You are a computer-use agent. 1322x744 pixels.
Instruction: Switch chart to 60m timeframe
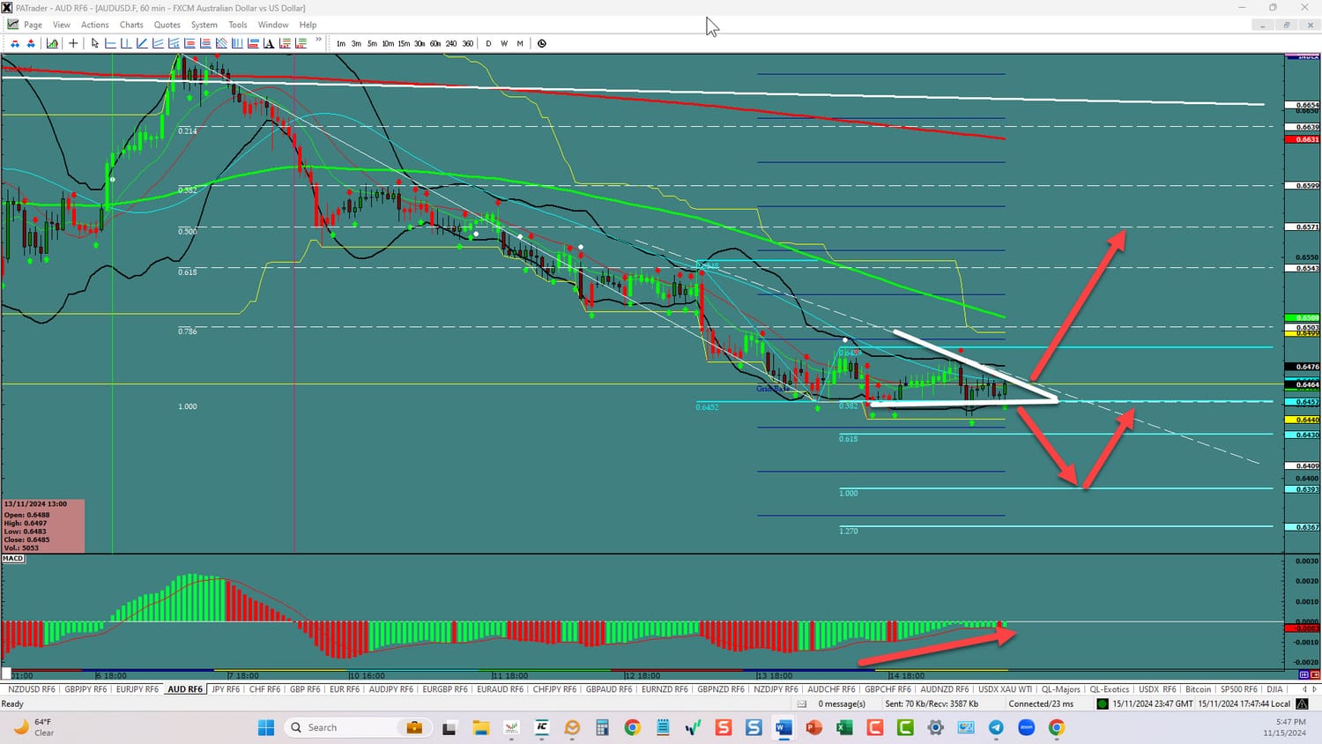click(x=435, y=43)
